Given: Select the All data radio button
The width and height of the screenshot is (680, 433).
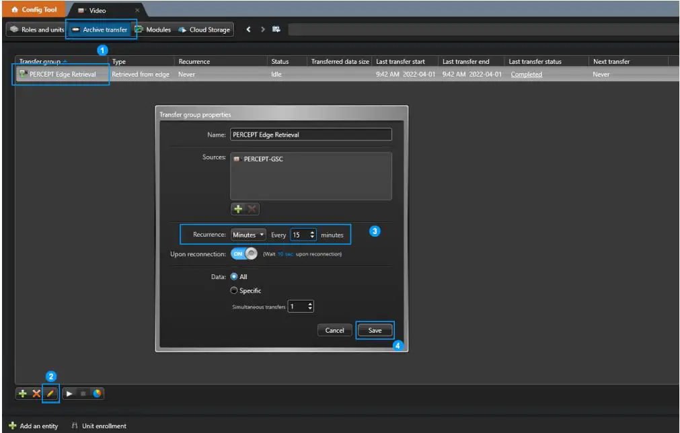Looking at the screenshot, I should 234,276.
